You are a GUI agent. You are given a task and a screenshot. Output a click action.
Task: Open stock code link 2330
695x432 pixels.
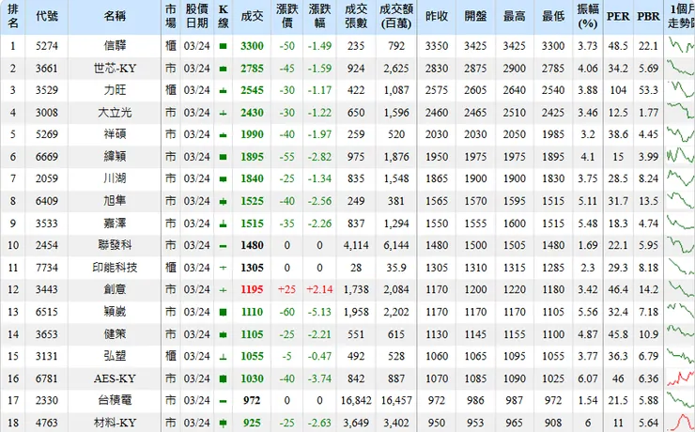click(x=47, y=400)
